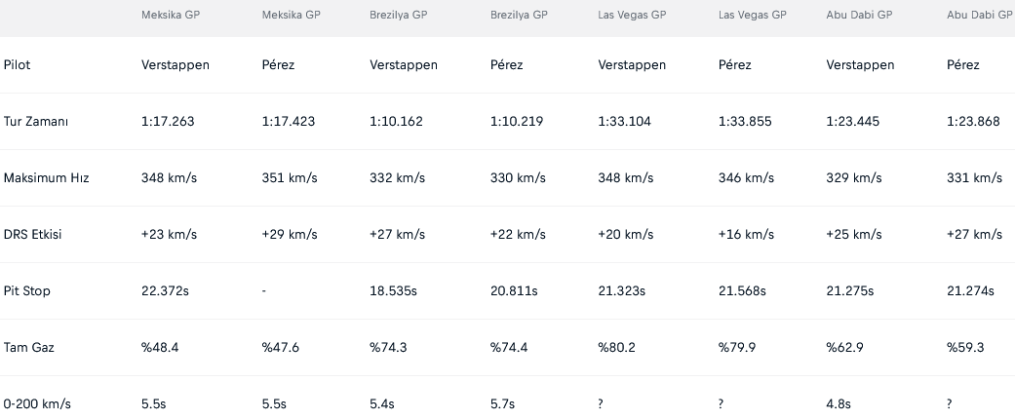The image size is (1015, 420).
Task: Select the Pit Stop row label
Action: click(x=27, y=291)
